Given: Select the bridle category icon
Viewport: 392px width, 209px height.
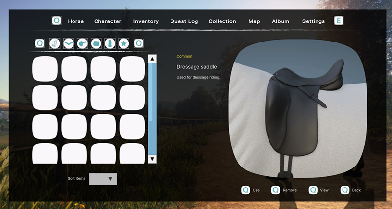Looking at the screenshot, I should click(x=55, y=43).
